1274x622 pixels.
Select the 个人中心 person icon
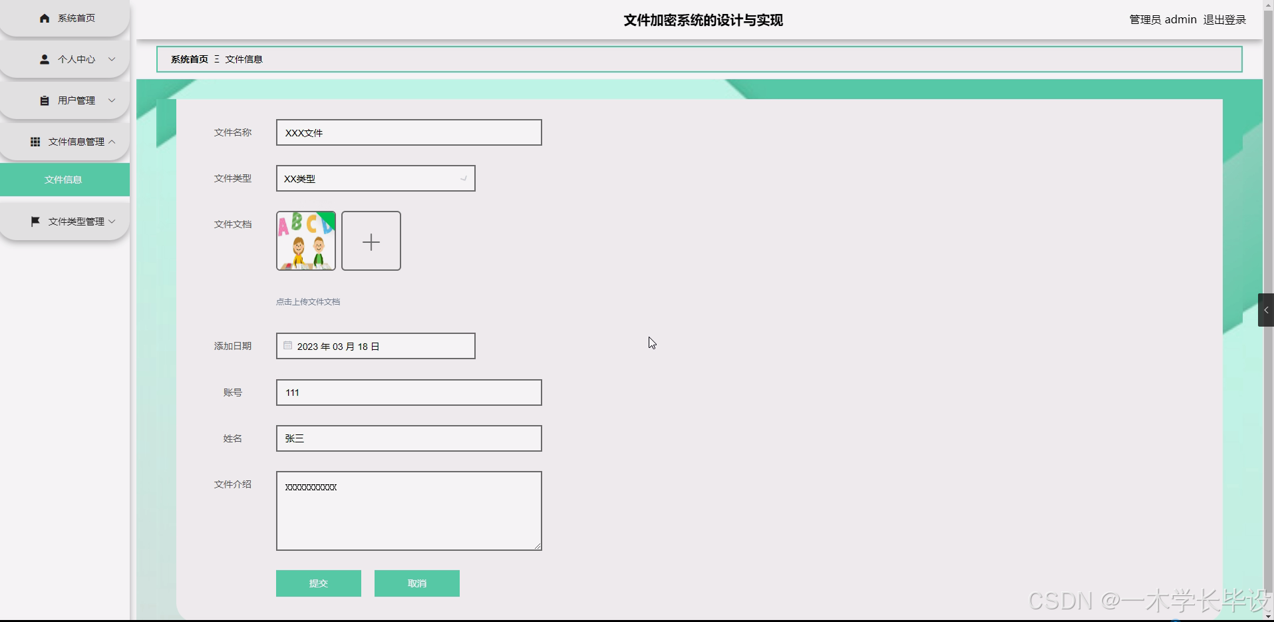pyautogui.click(x=44, y=59)
